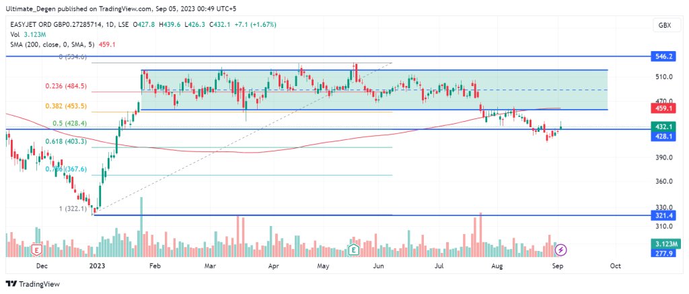Click the Oct label on time axis
Screen dimensions: 689x294
tap(615, 266)
